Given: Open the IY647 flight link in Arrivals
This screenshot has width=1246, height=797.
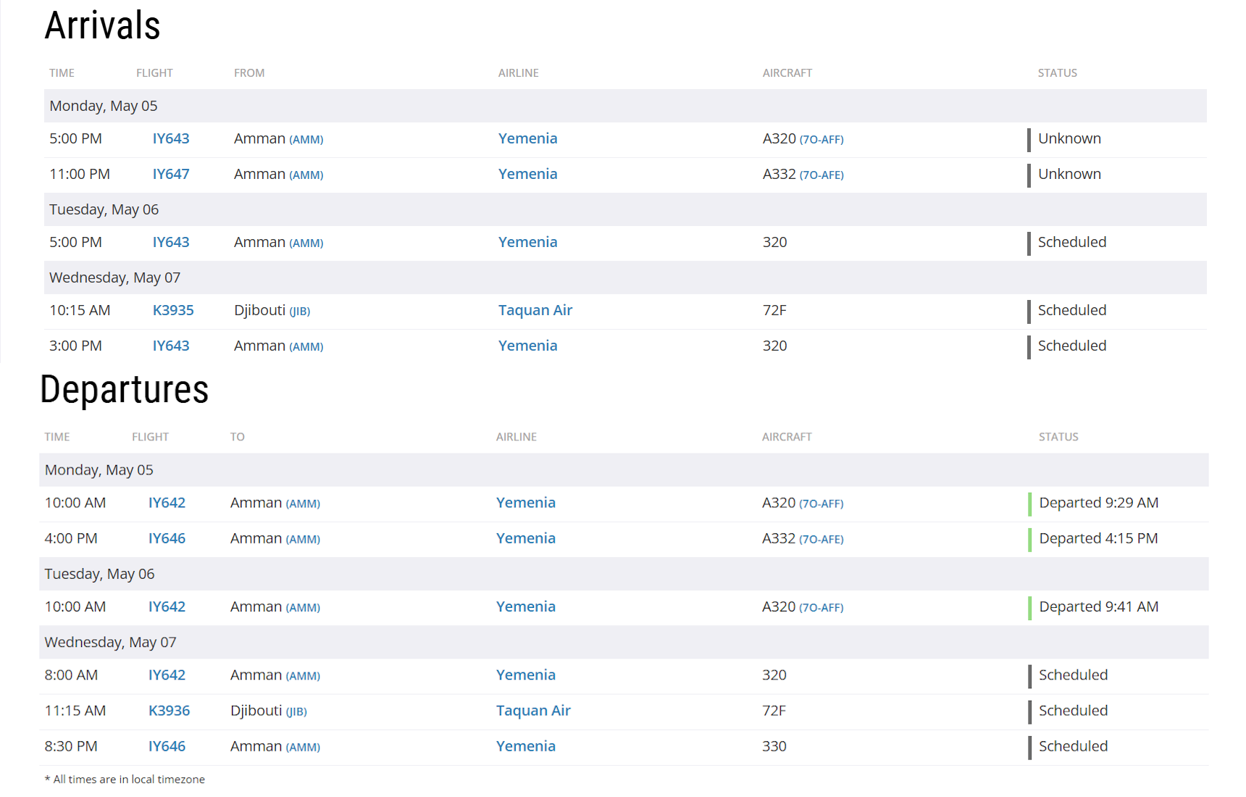Looking at the screenshot, I should [x=170, y=175].
